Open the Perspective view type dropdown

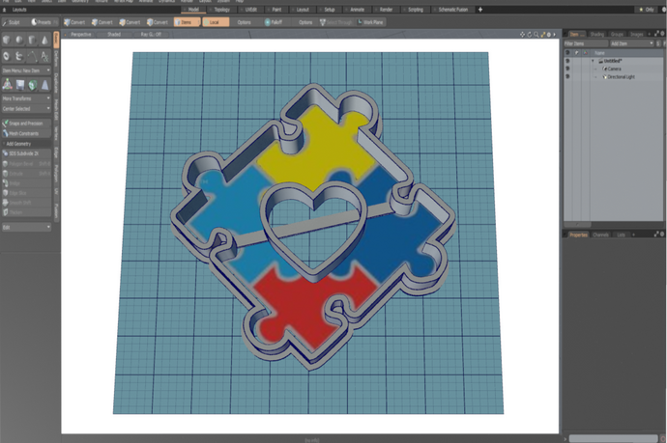coord(81,35)
